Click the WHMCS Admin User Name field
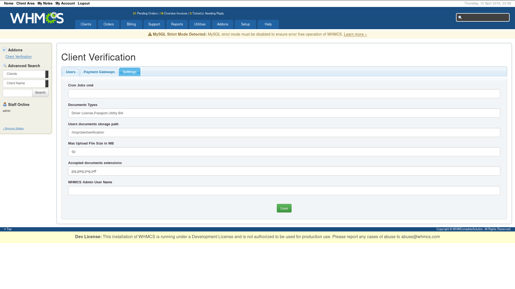Viewport: 515px width, 289px height. click(x=284, y=191)
